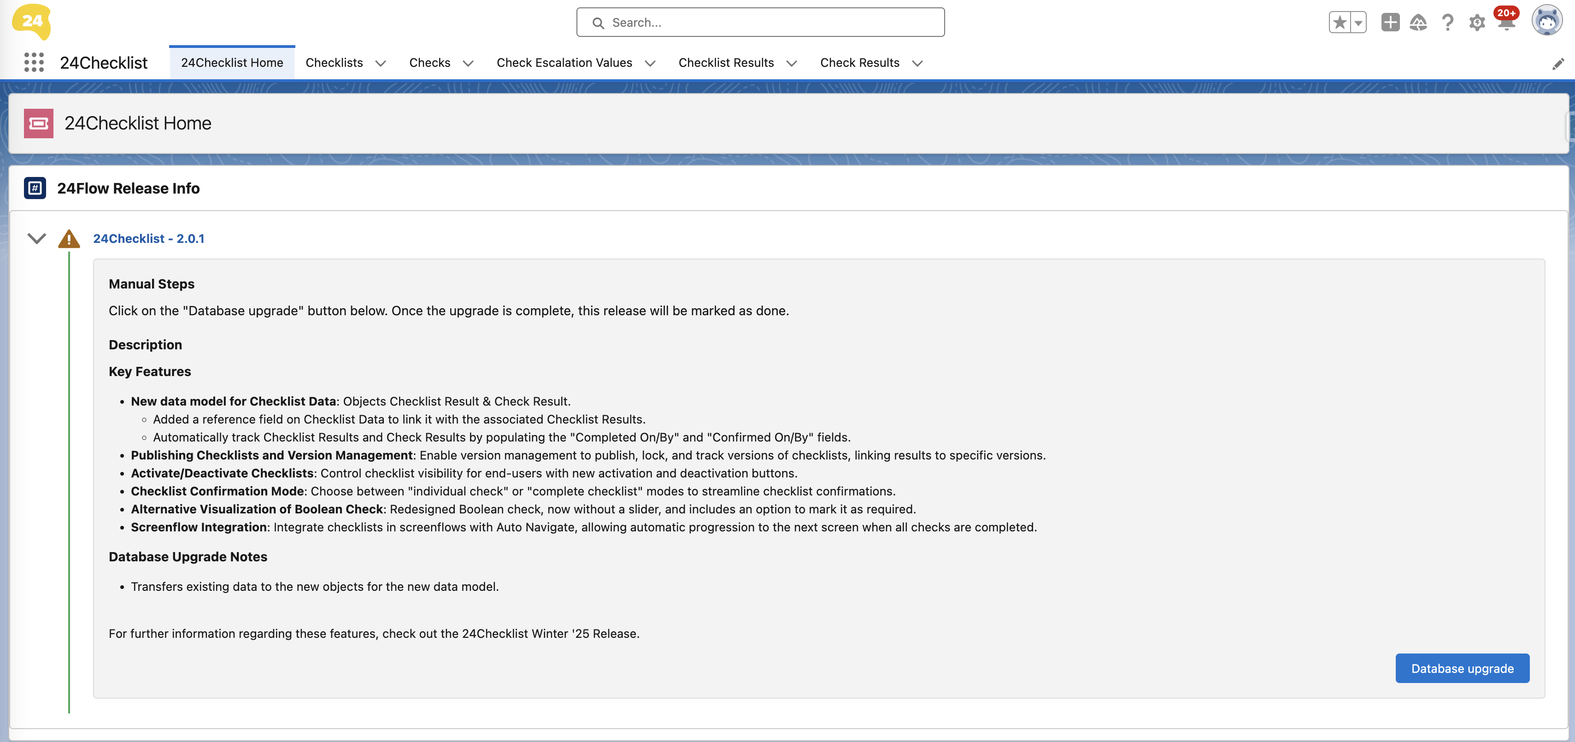This screenshot has width=1575, height=742.
Task: Expand the Checks tab dropdown
Action: (468, 63)
